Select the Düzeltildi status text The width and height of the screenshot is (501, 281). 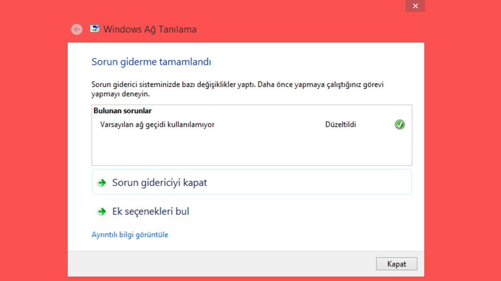[x=341, y=124]
